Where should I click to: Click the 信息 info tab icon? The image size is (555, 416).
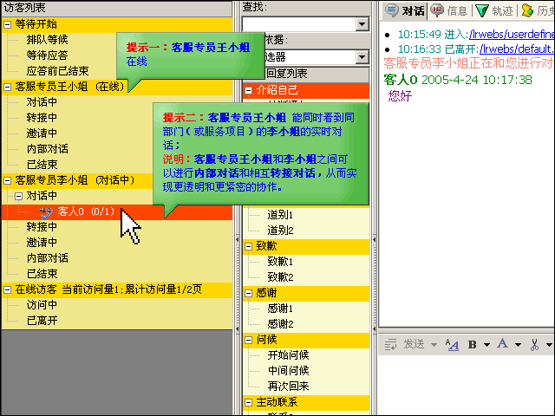[x=438, y=10]
